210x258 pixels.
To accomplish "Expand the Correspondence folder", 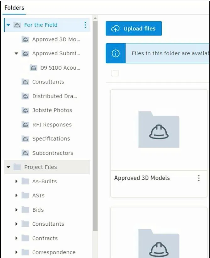I will pos(16,252).
